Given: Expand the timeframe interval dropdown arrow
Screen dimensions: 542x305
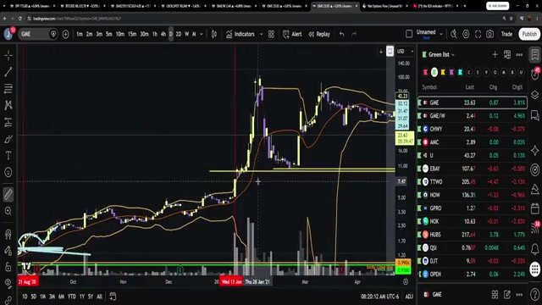Looking at the screenshot, I should [x=202, y=34].
